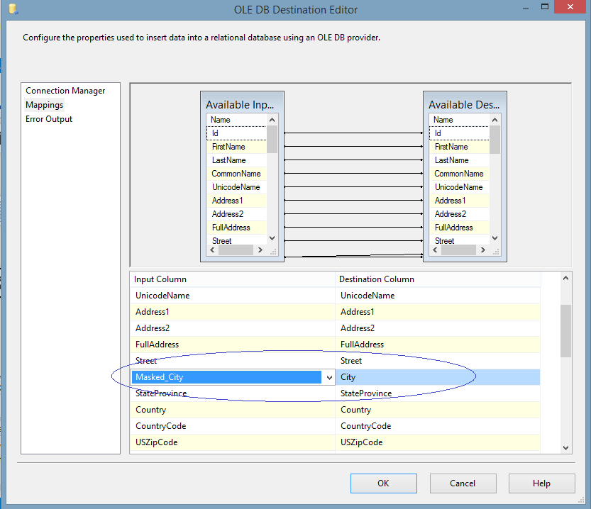Select Id in Available Destination Columns list

(x=460, y=133)
